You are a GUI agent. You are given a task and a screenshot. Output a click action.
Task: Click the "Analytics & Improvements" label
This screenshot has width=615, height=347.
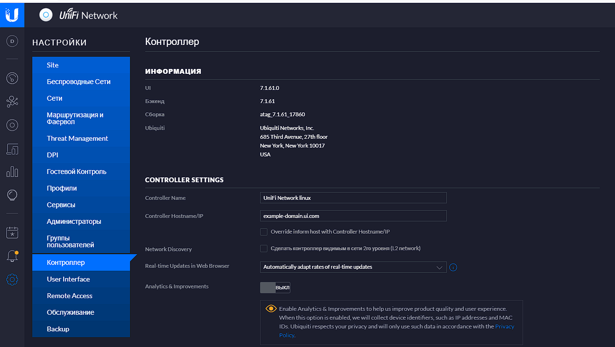177,286
